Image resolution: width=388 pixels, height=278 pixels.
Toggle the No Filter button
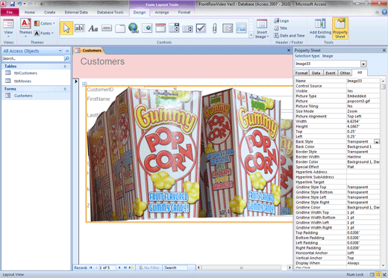(x=148, y=268)
